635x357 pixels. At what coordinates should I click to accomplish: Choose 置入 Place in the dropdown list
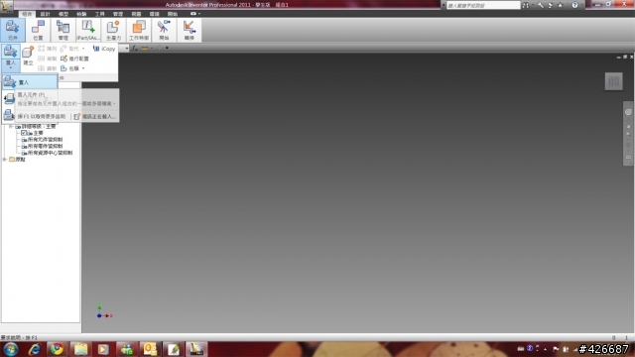(30, 82)
